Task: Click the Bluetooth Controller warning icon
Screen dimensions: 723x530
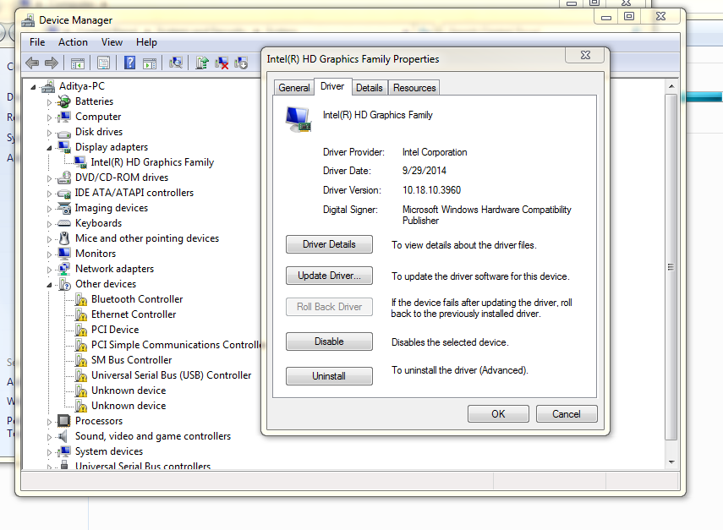Action: [x=81, y=299]
